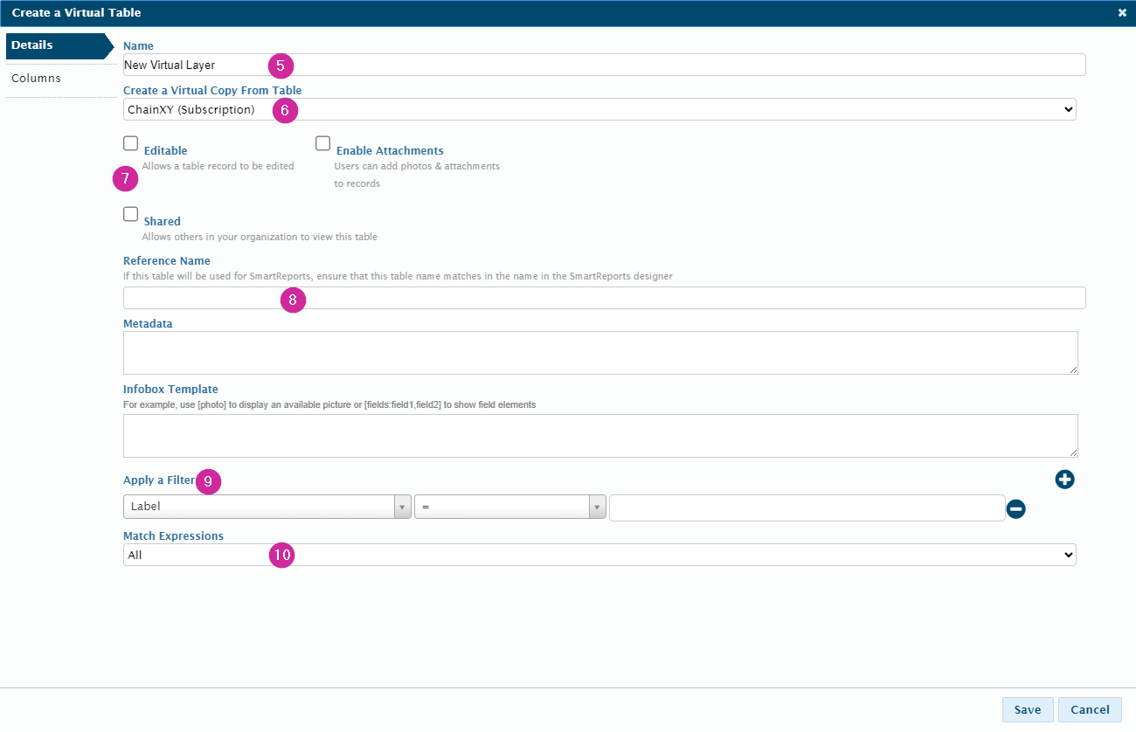Click the Save button
1136x732 pixels.
coord(1028,709)
